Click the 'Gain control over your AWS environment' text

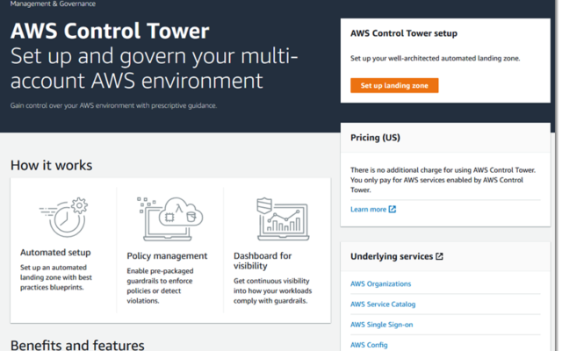[x=113, y=105]
